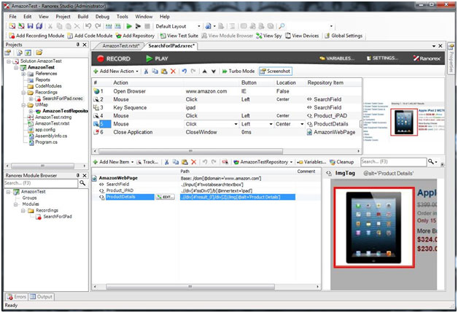Move action down with the down arrow
458x313 pixels.
point(214,71)
